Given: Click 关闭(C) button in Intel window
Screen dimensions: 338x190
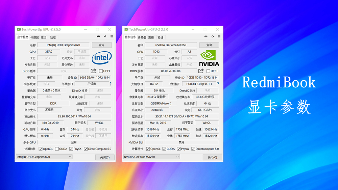Looking at the screenshot, I should (105, 157).
